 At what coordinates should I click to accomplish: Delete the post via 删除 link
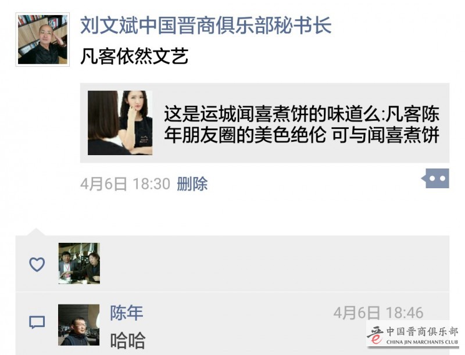click(x=192, y=184)
